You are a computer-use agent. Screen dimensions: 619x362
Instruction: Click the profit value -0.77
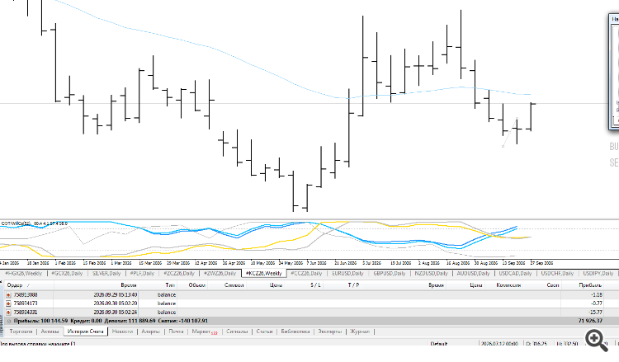pyautogui.click(x=597, y=303)
